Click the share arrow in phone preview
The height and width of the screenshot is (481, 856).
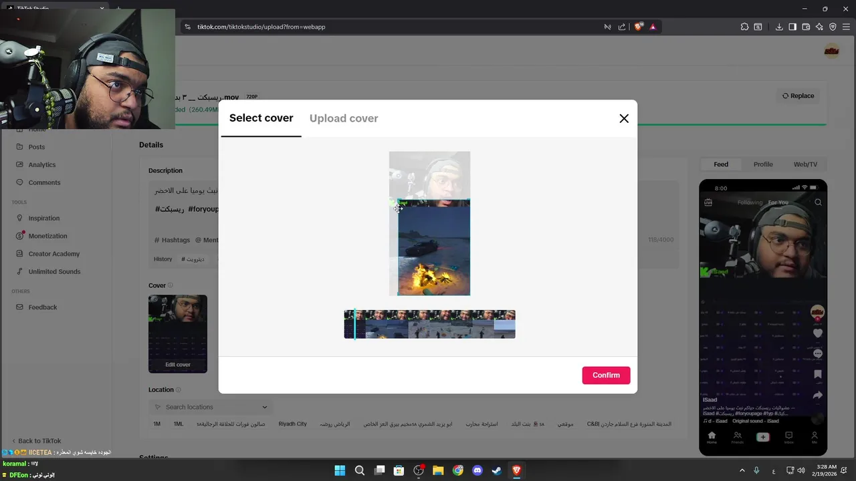coord(817,395)
